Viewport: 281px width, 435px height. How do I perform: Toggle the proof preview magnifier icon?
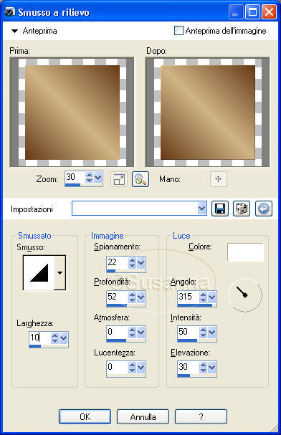(140, 179)
